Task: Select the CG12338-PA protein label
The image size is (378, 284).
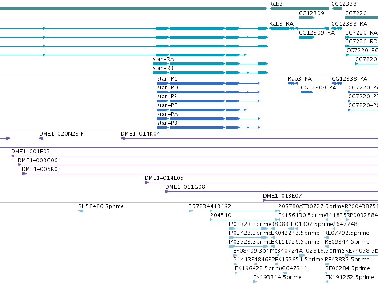Action: [350, 79]
